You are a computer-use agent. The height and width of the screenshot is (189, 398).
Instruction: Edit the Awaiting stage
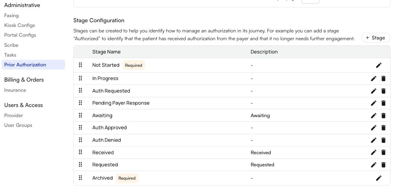click(373, 116)
